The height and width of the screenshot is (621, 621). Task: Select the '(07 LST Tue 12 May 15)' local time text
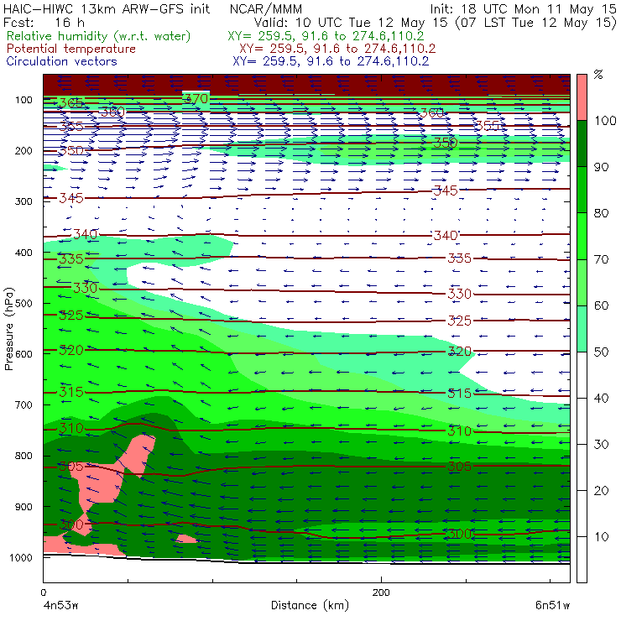pos(536,22)
